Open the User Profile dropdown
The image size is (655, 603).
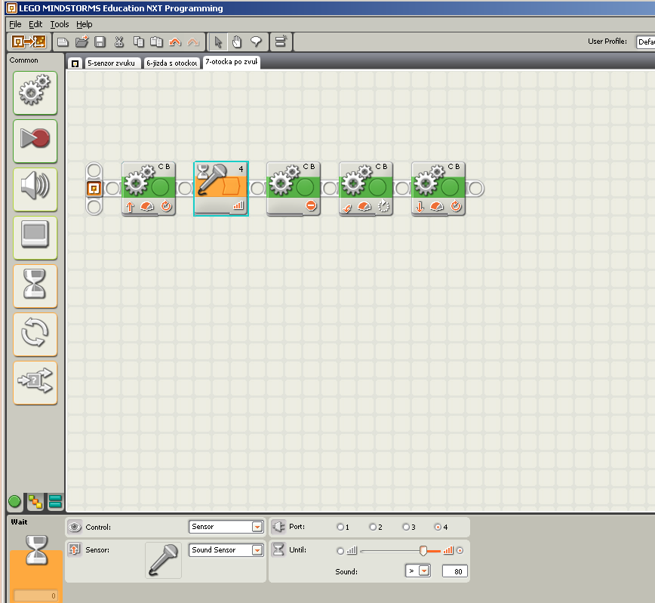(645, 42)
